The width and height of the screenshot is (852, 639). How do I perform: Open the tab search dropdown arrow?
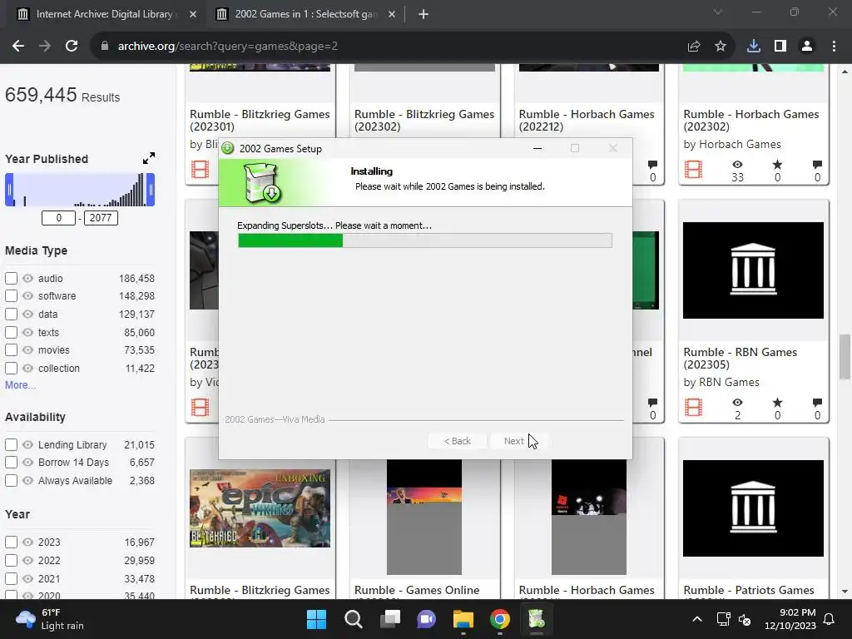pyautogui.click(x=718, y=12)
